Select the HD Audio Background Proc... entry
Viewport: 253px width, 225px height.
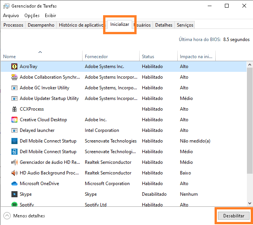click(x=49, y=173)
